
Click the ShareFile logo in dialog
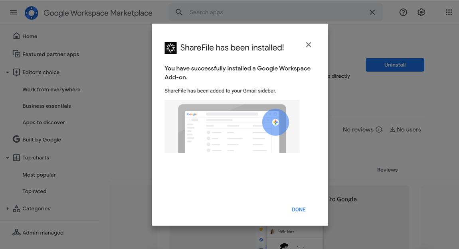tap(170, 48)
